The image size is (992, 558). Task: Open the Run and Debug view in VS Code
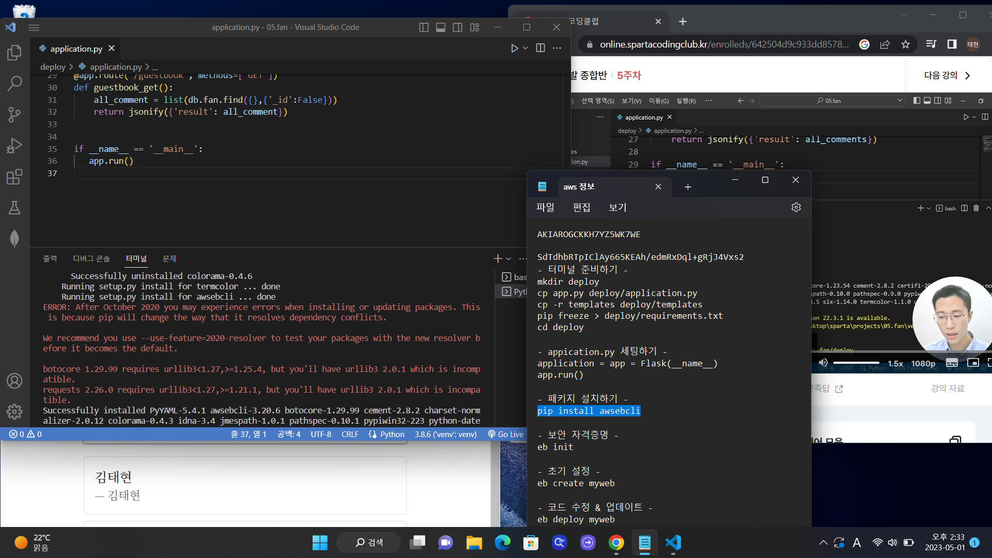14,146
